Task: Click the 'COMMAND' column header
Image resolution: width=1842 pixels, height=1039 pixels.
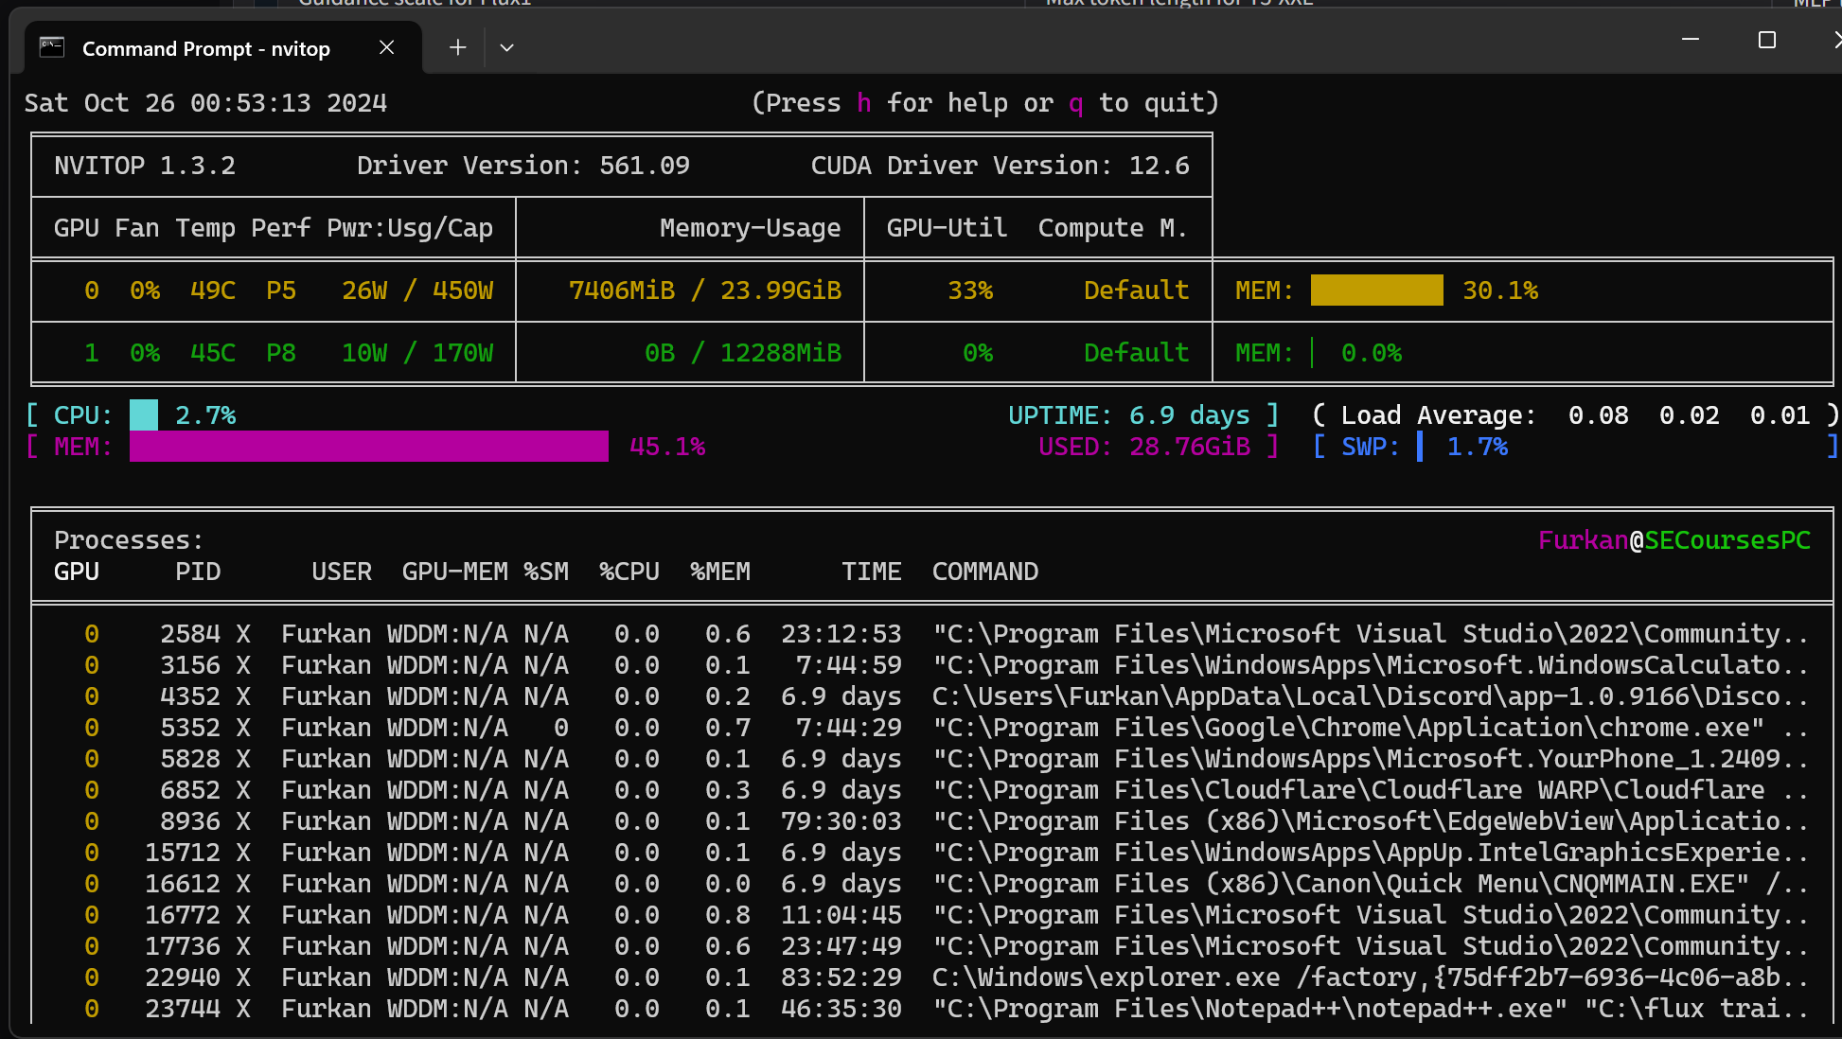Action: [x=985, y=572]
